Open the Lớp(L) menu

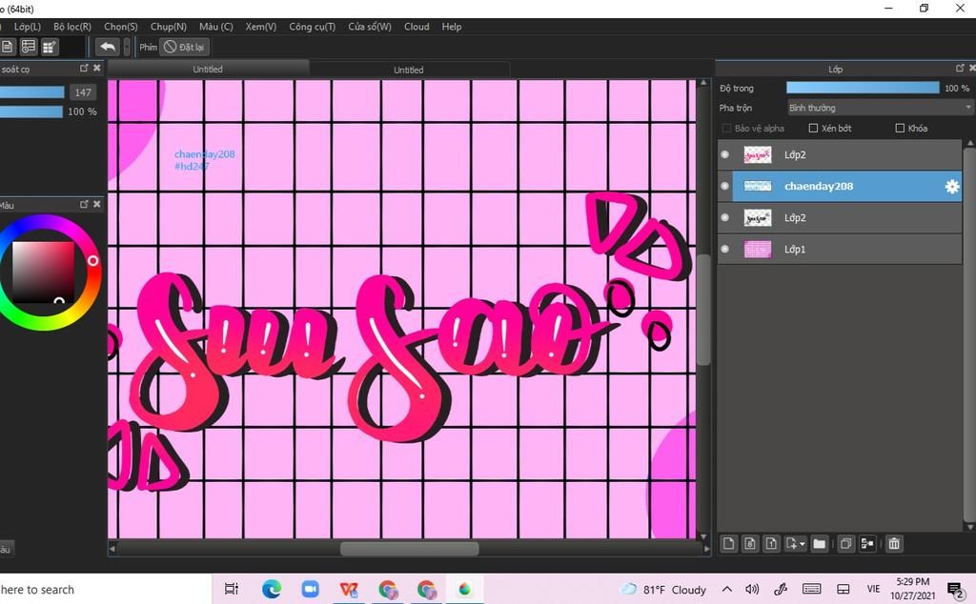click(28, 27)
